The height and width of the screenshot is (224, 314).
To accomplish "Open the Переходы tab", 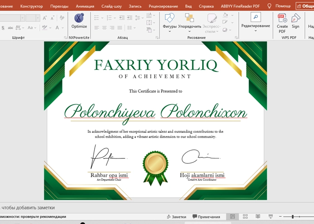I will point(59,6).
